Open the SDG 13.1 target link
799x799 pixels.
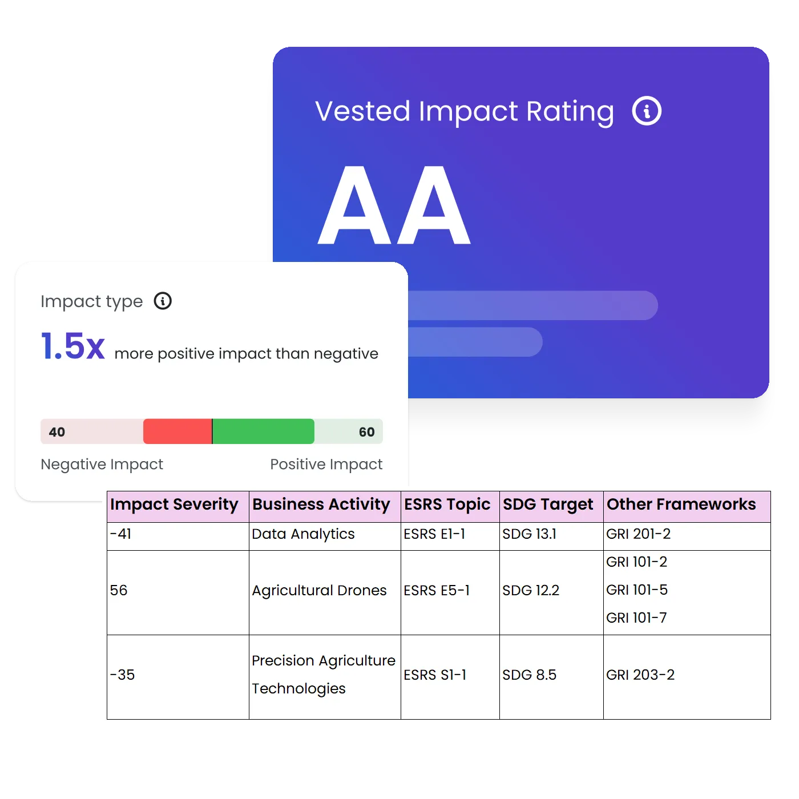(x=529, y=534)
